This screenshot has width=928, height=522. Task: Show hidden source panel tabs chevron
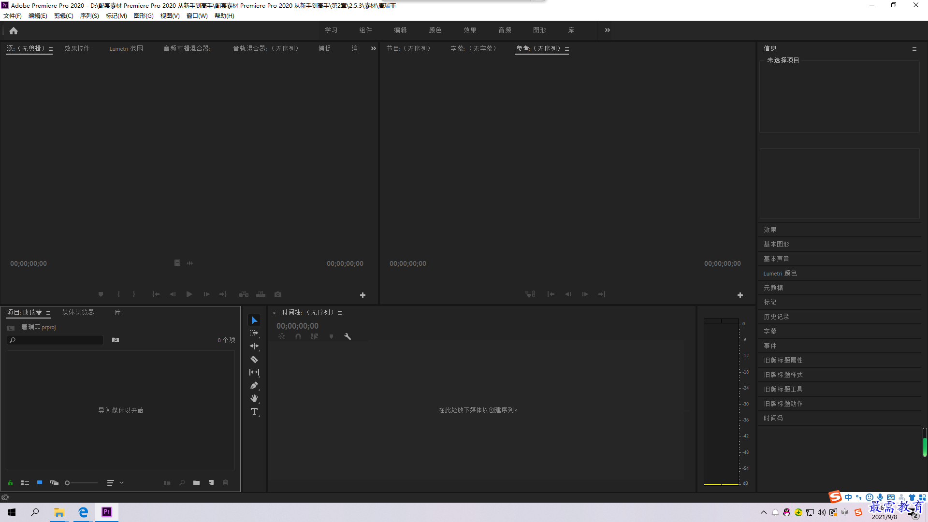374,48
